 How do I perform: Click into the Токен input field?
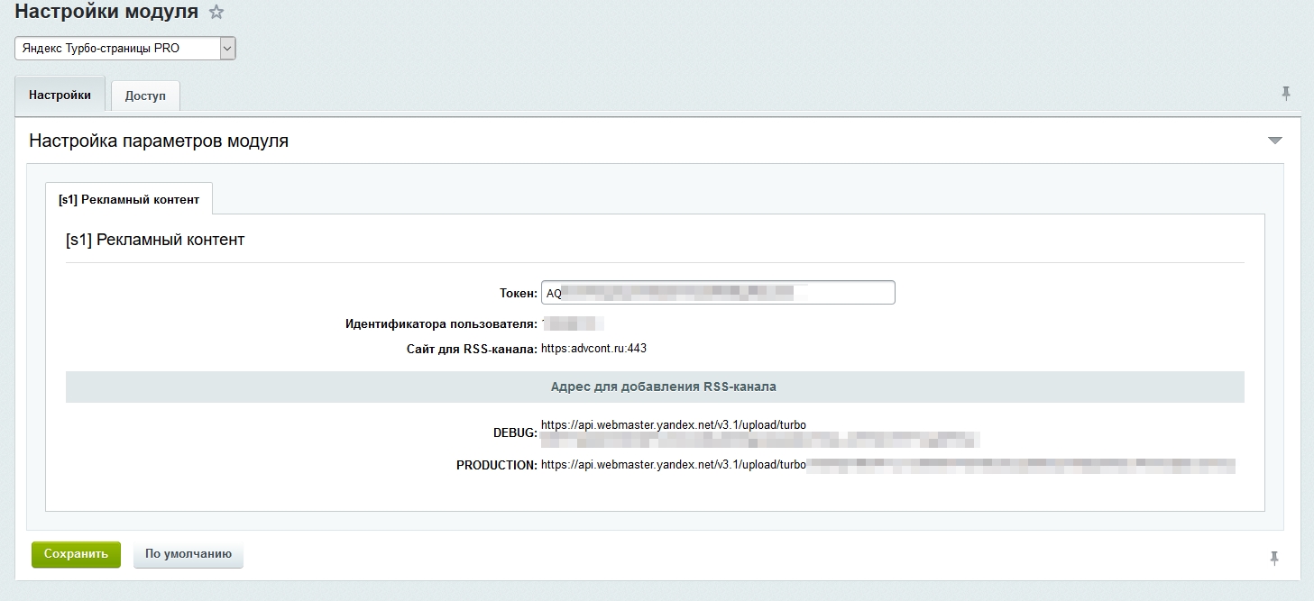pyautogui.click(x=718, y=293)
